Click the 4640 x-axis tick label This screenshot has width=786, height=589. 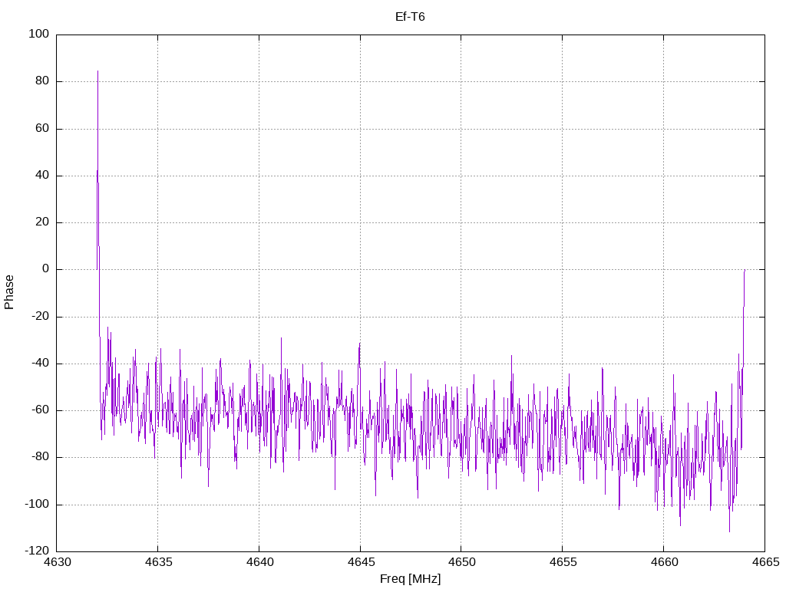tap(259, 562)
